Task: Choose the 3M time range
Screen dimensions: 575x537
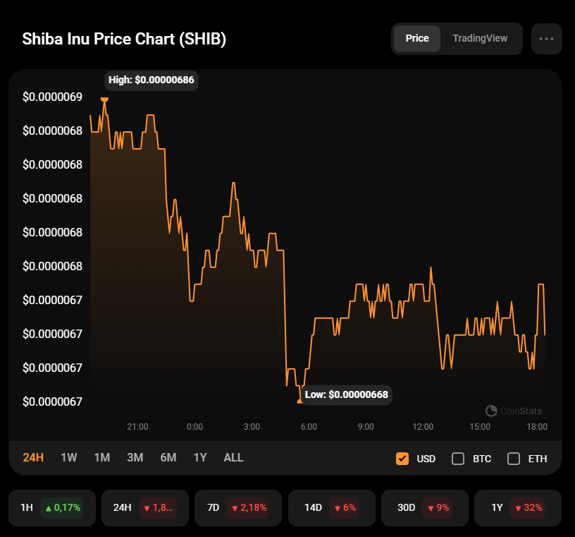Action: coord(135,457)
